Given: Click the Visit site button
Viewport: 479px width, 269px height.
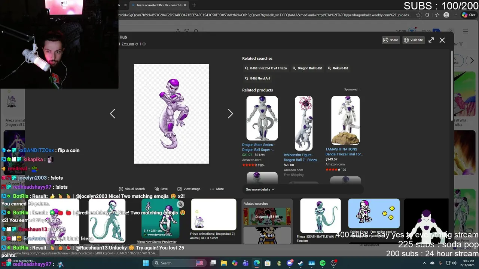Looking at the screenshot, I should 413,40.
